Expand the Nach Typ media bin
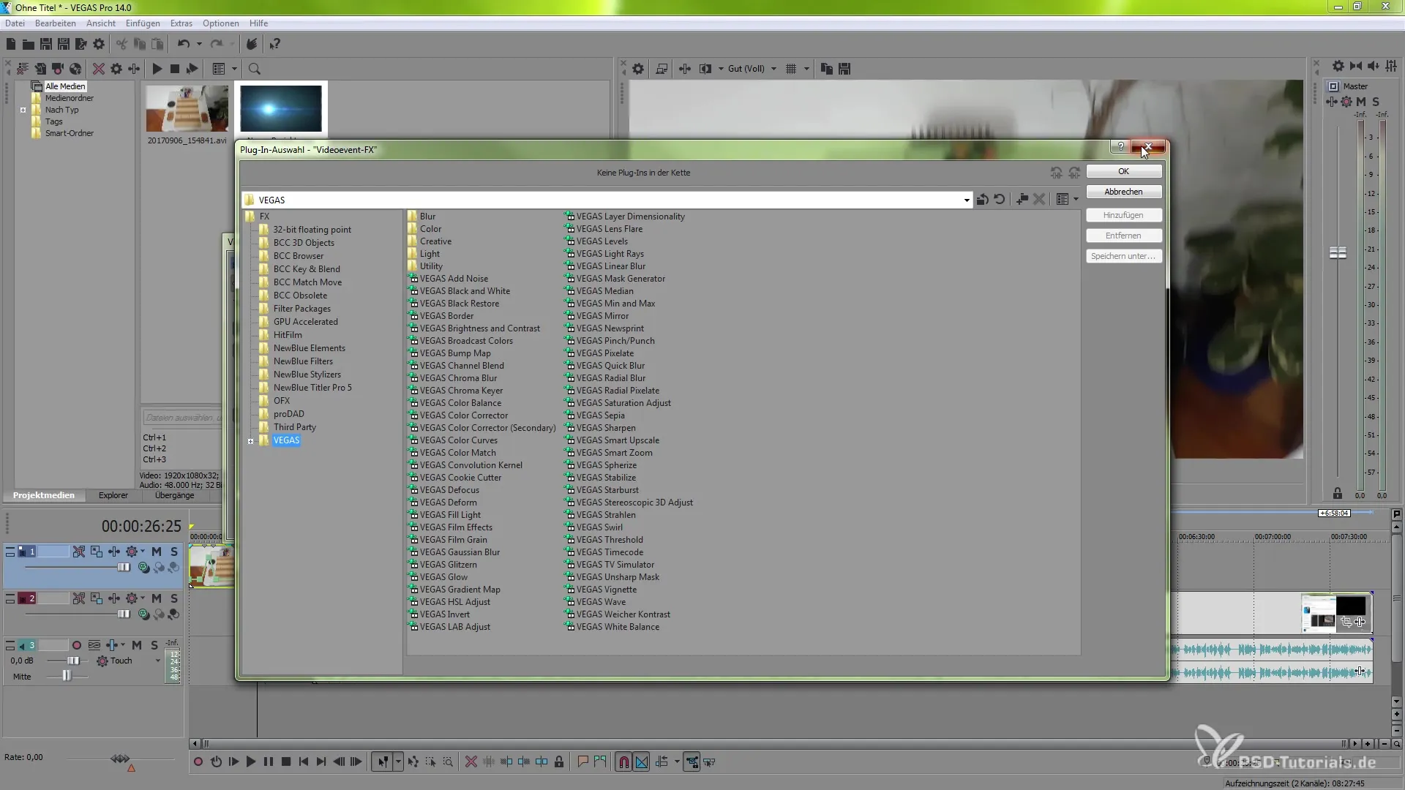 (23, 110)
